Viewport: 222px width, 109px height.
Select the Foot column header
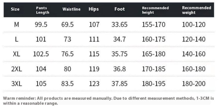pyautogui.click(x=119, y=9)
